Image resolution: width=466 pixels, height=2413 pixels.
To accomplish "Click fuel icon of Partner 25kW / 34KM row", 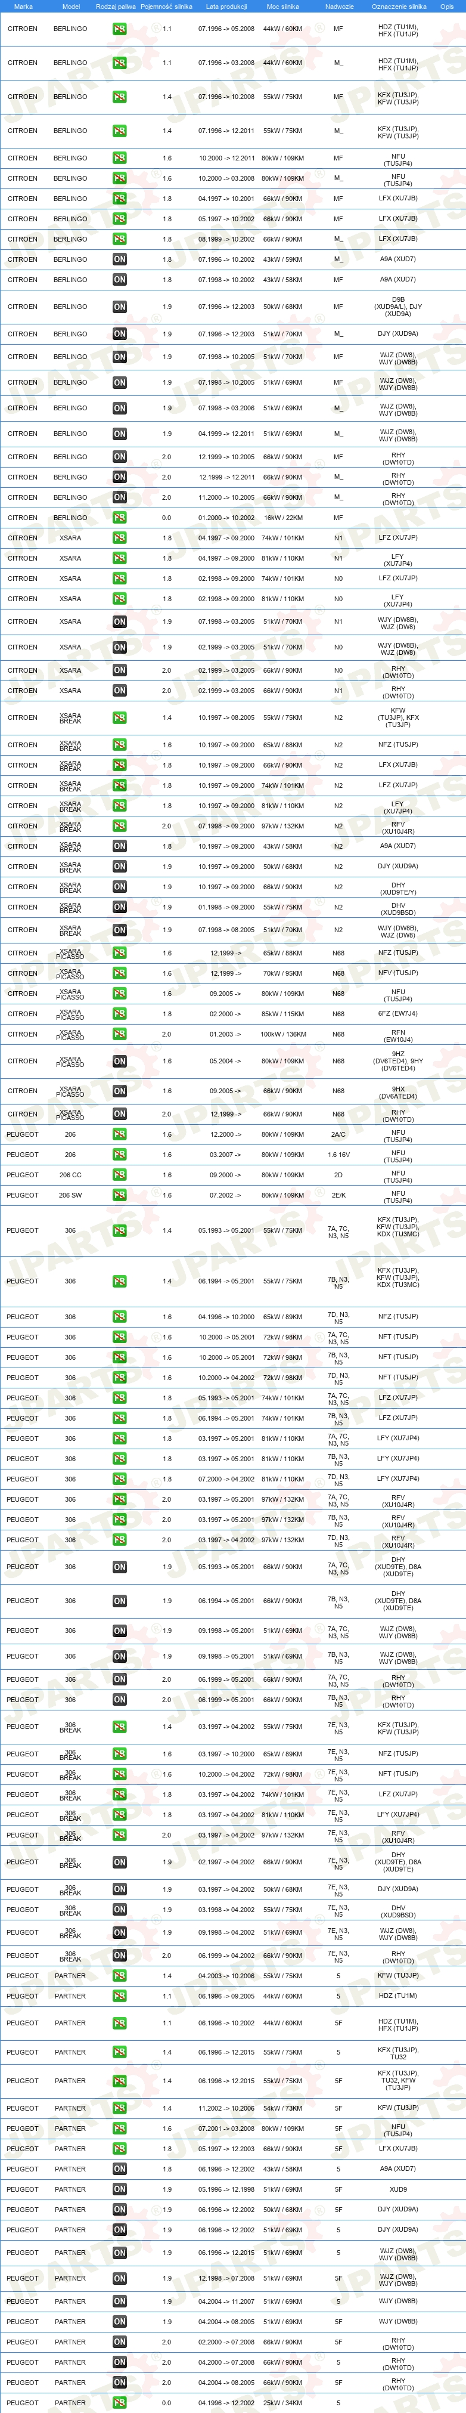I will tap(119, 2403).
